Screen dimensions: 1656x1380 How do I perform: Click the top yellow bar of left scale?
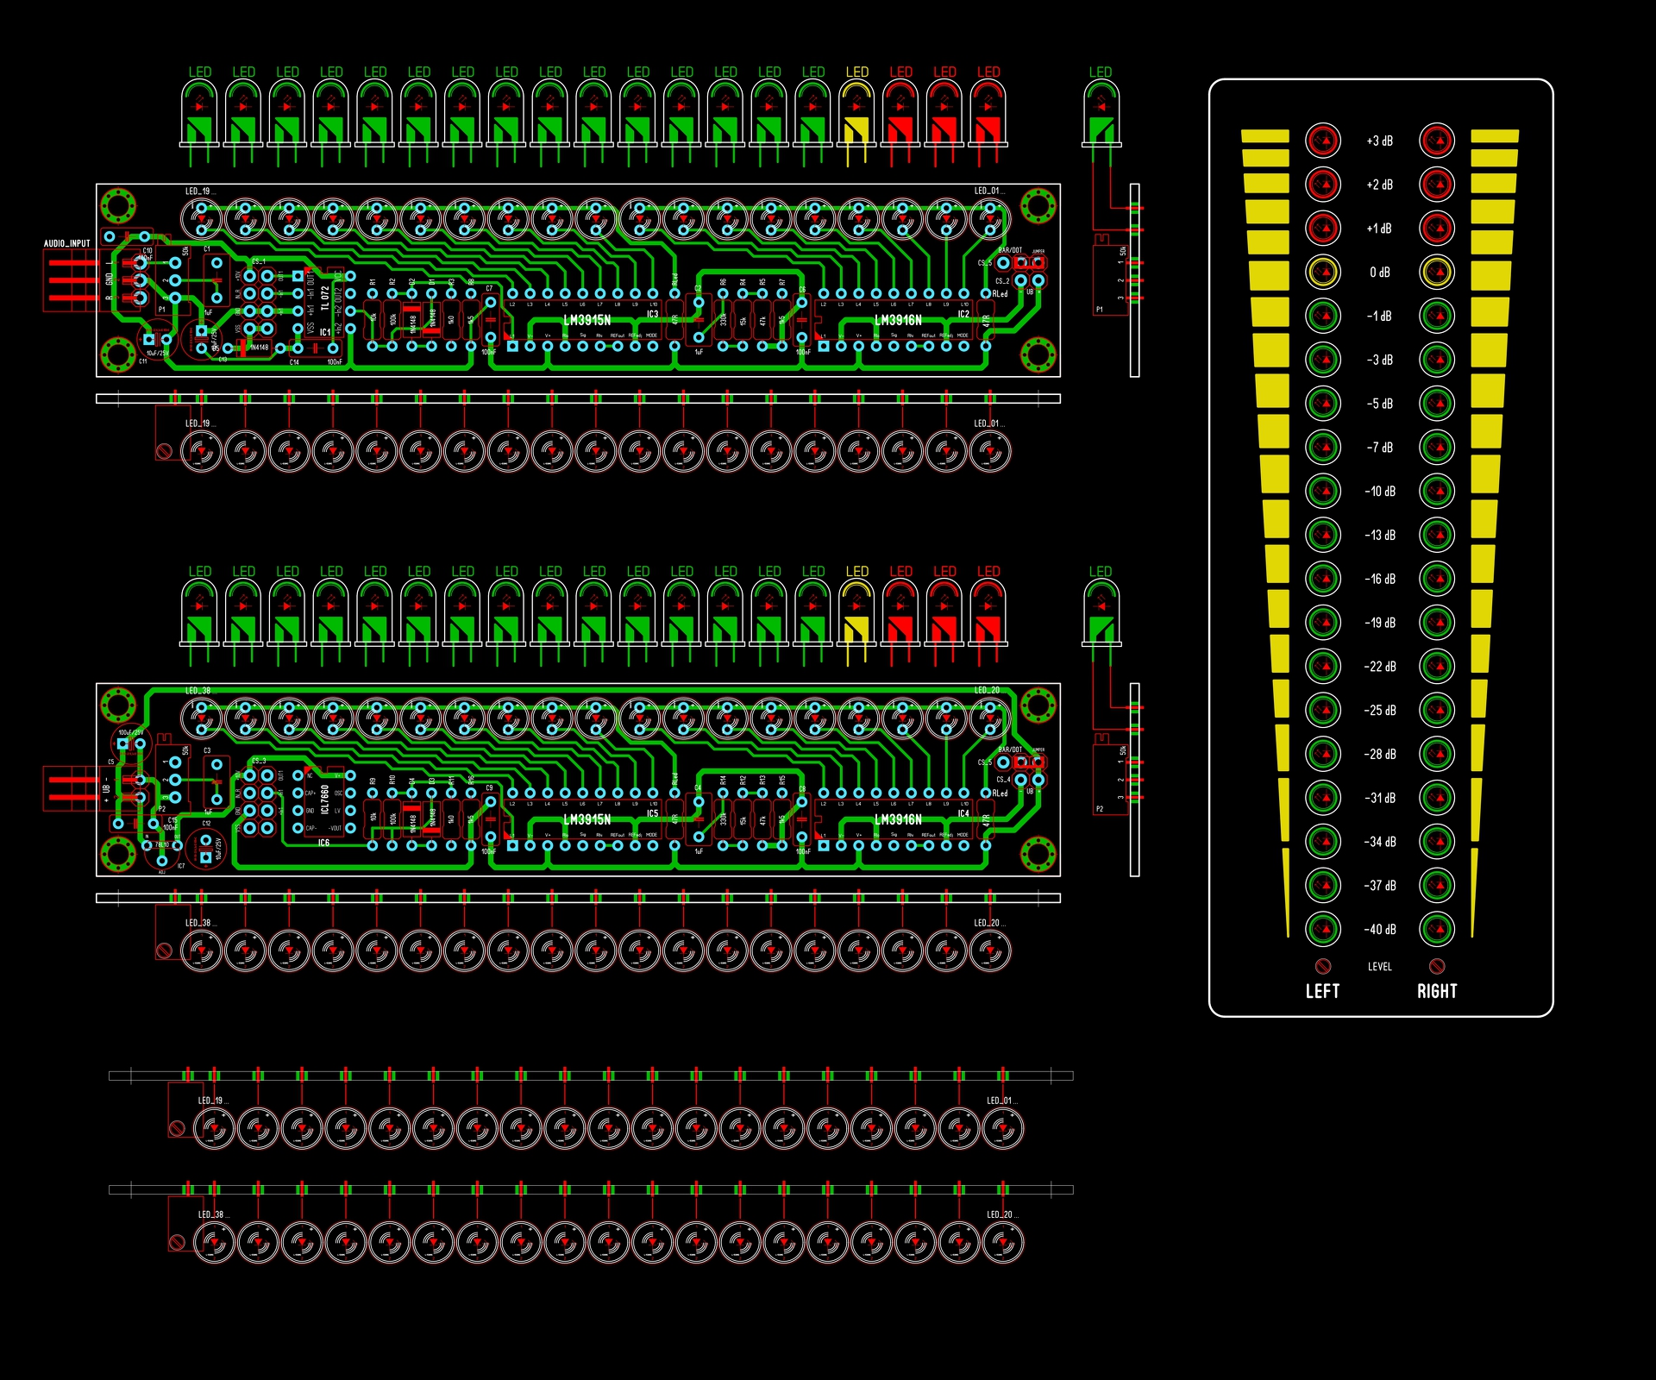click(1264, 136)
